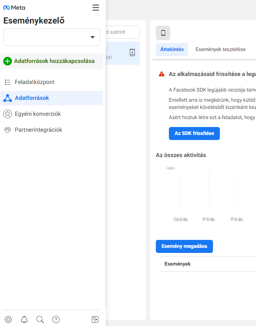Click the search magnifier icon
Image resolution: width=256 pixels, height=326 pixels.
tap(40, 319)
